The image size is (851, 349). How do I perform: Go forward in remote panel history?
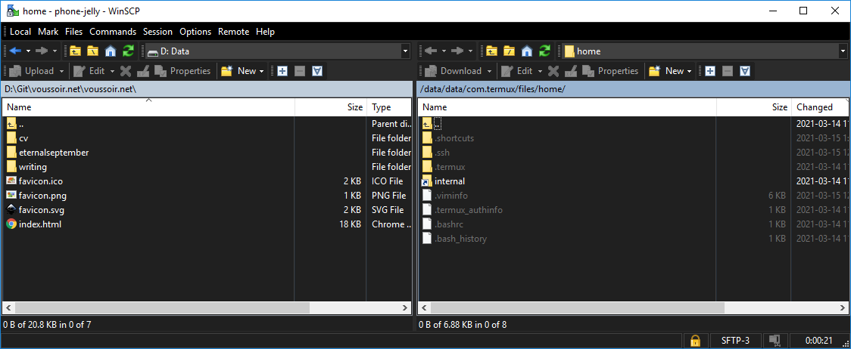point(457,51)
